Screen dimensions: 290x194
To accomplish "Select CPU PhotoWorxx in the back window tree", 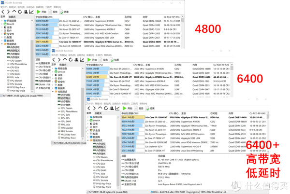I will [x=17, y=64].
